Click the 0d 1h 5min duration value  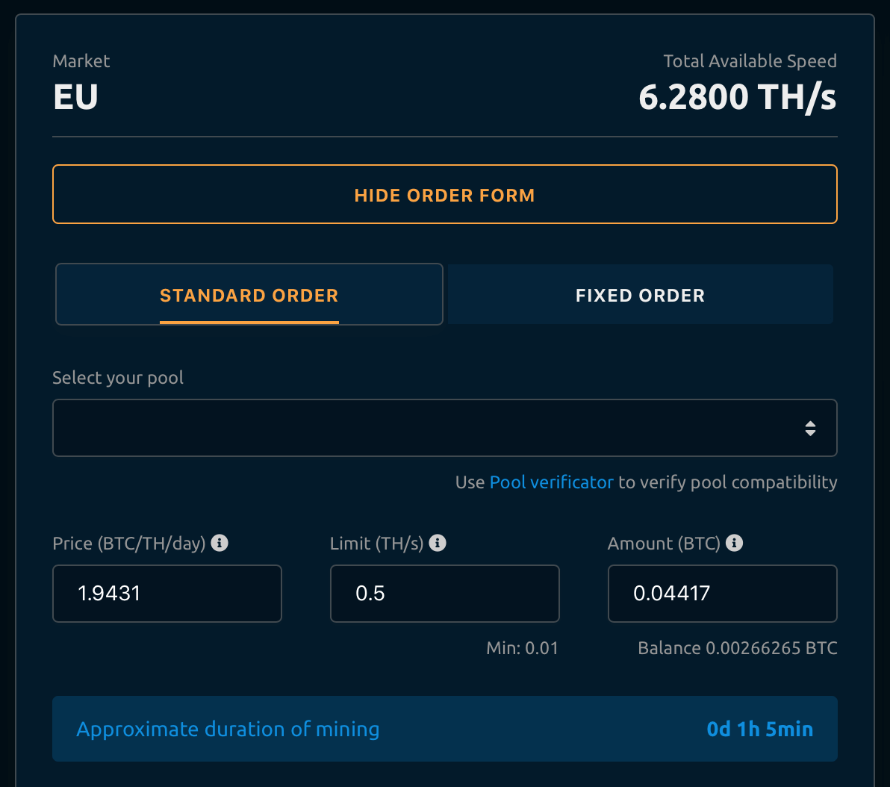tap(759, 729)
